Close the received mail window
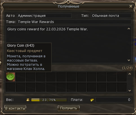The width and height of the screenshot is (136, 115). click(131, 6)
